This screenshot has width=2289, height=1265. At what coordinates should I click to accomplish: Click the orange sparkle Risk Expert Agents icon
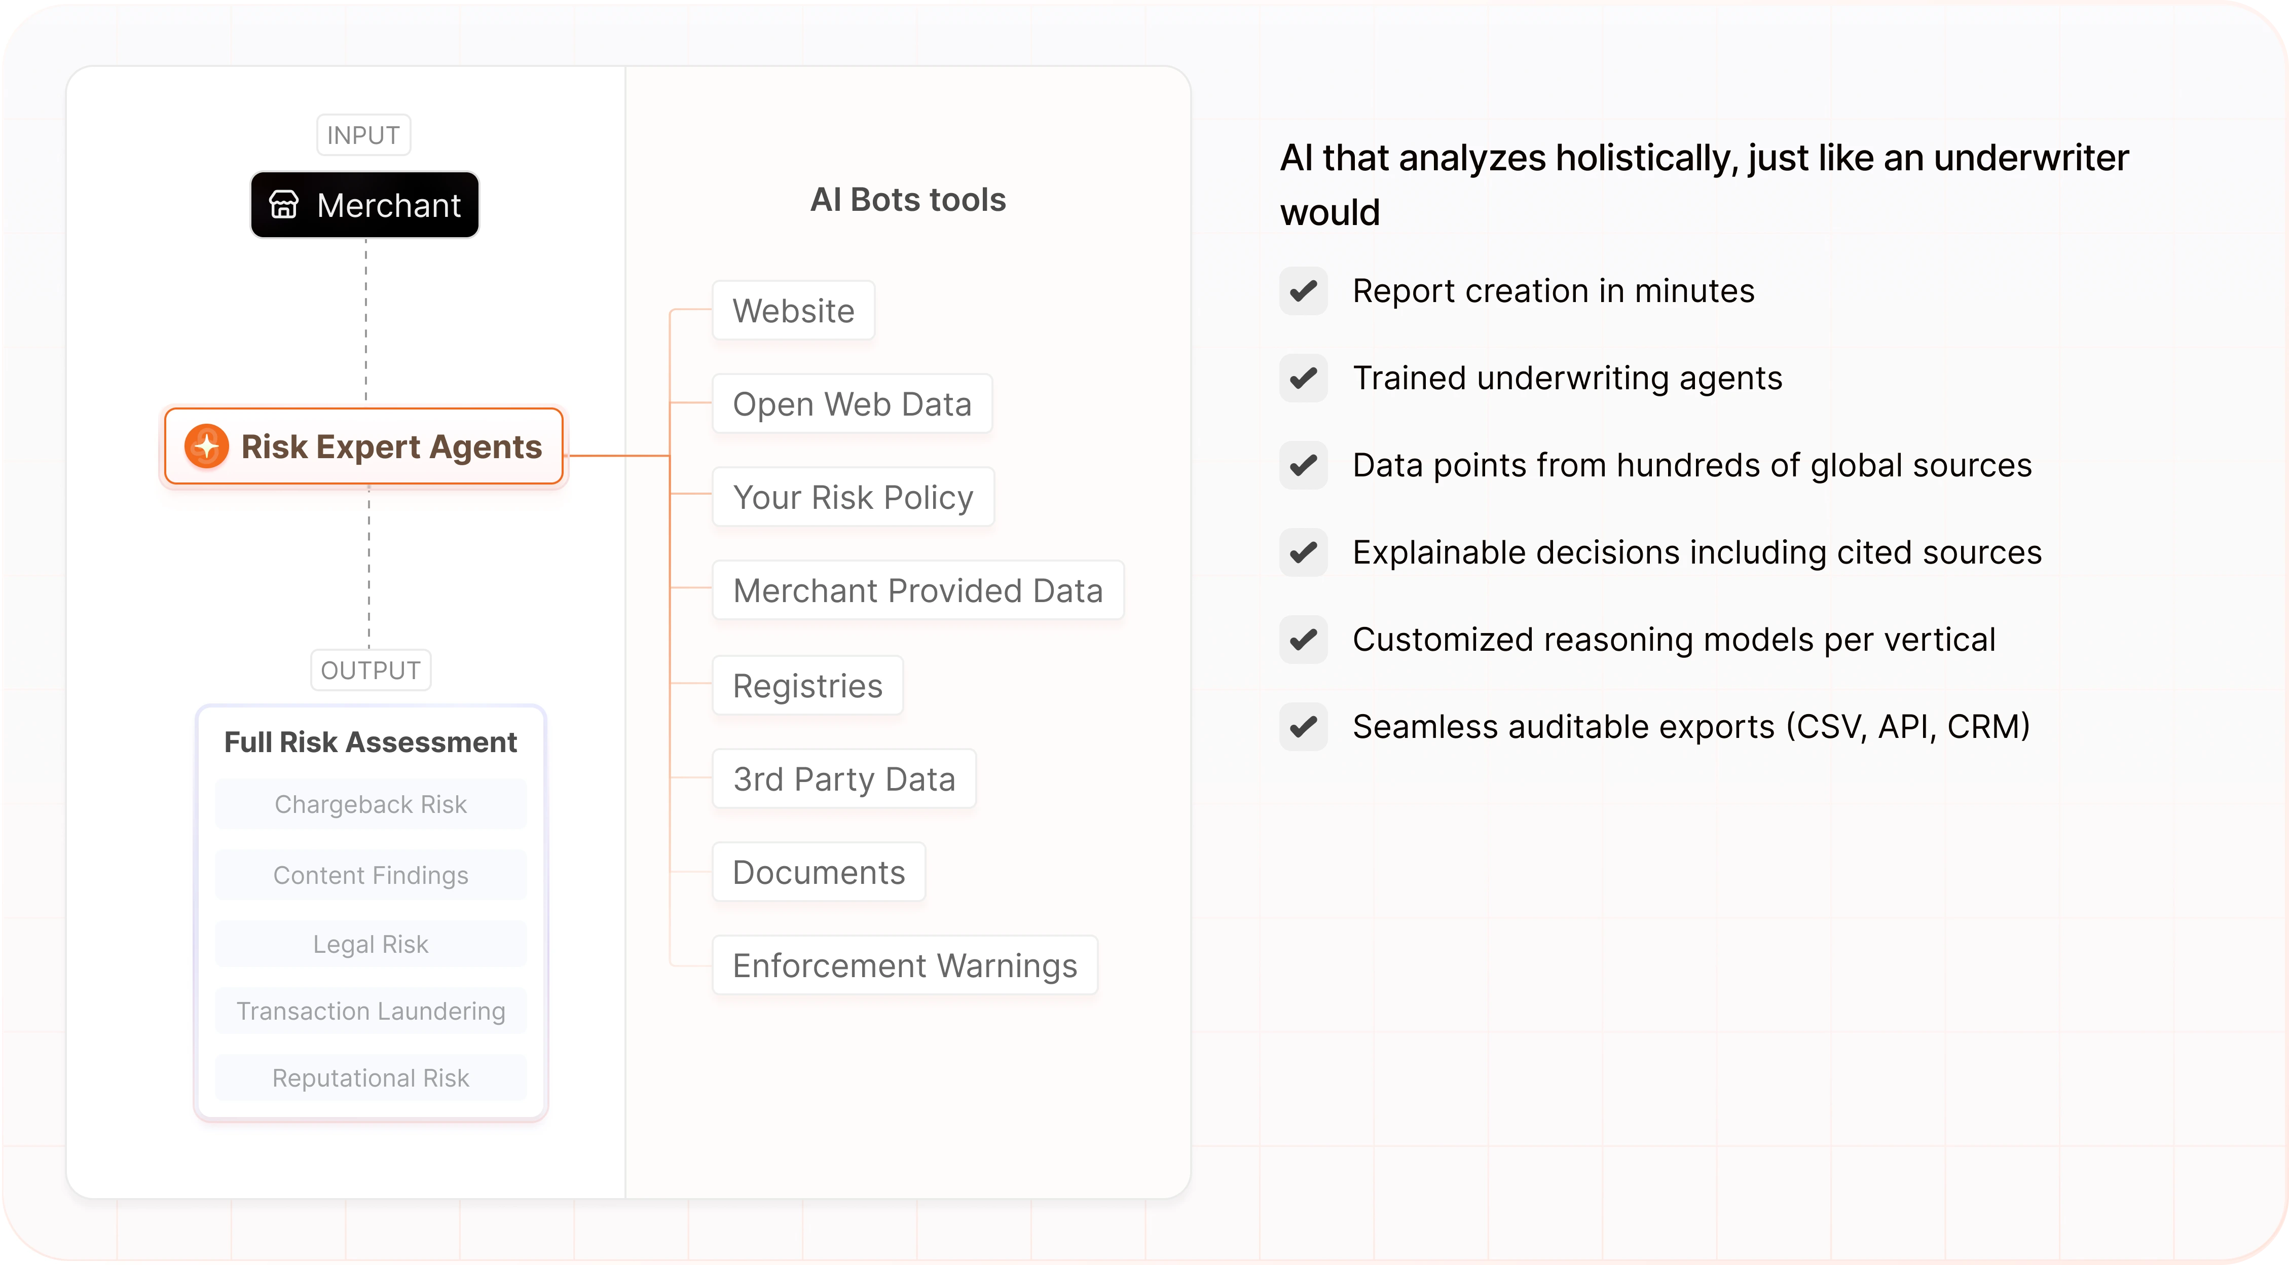pos(206,446)
